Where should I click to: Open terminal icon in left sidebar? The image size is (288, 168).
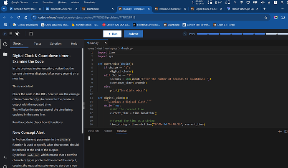click(x=5, y=157)
